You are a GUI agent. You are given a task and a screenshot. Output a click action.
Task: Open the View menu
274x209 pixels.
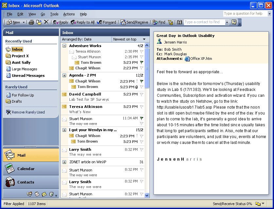click(32, 14)
